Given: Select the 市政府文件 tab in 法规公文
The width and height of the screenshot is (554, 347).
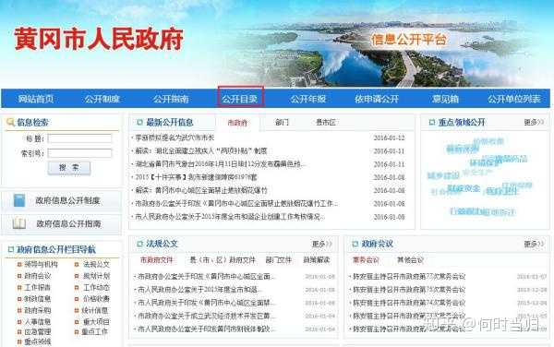Looking at the screenshot, I should click(157, 260).
